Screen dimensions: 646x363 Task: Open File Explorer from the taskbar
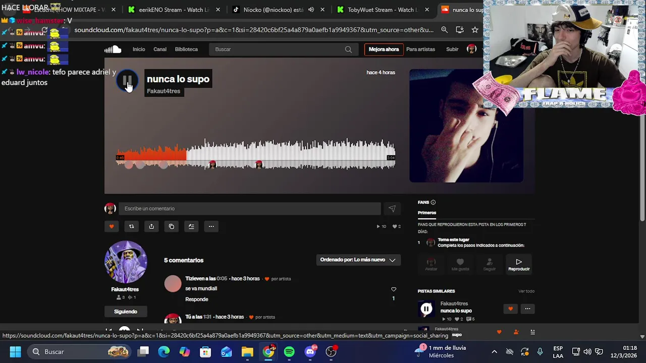247,351
